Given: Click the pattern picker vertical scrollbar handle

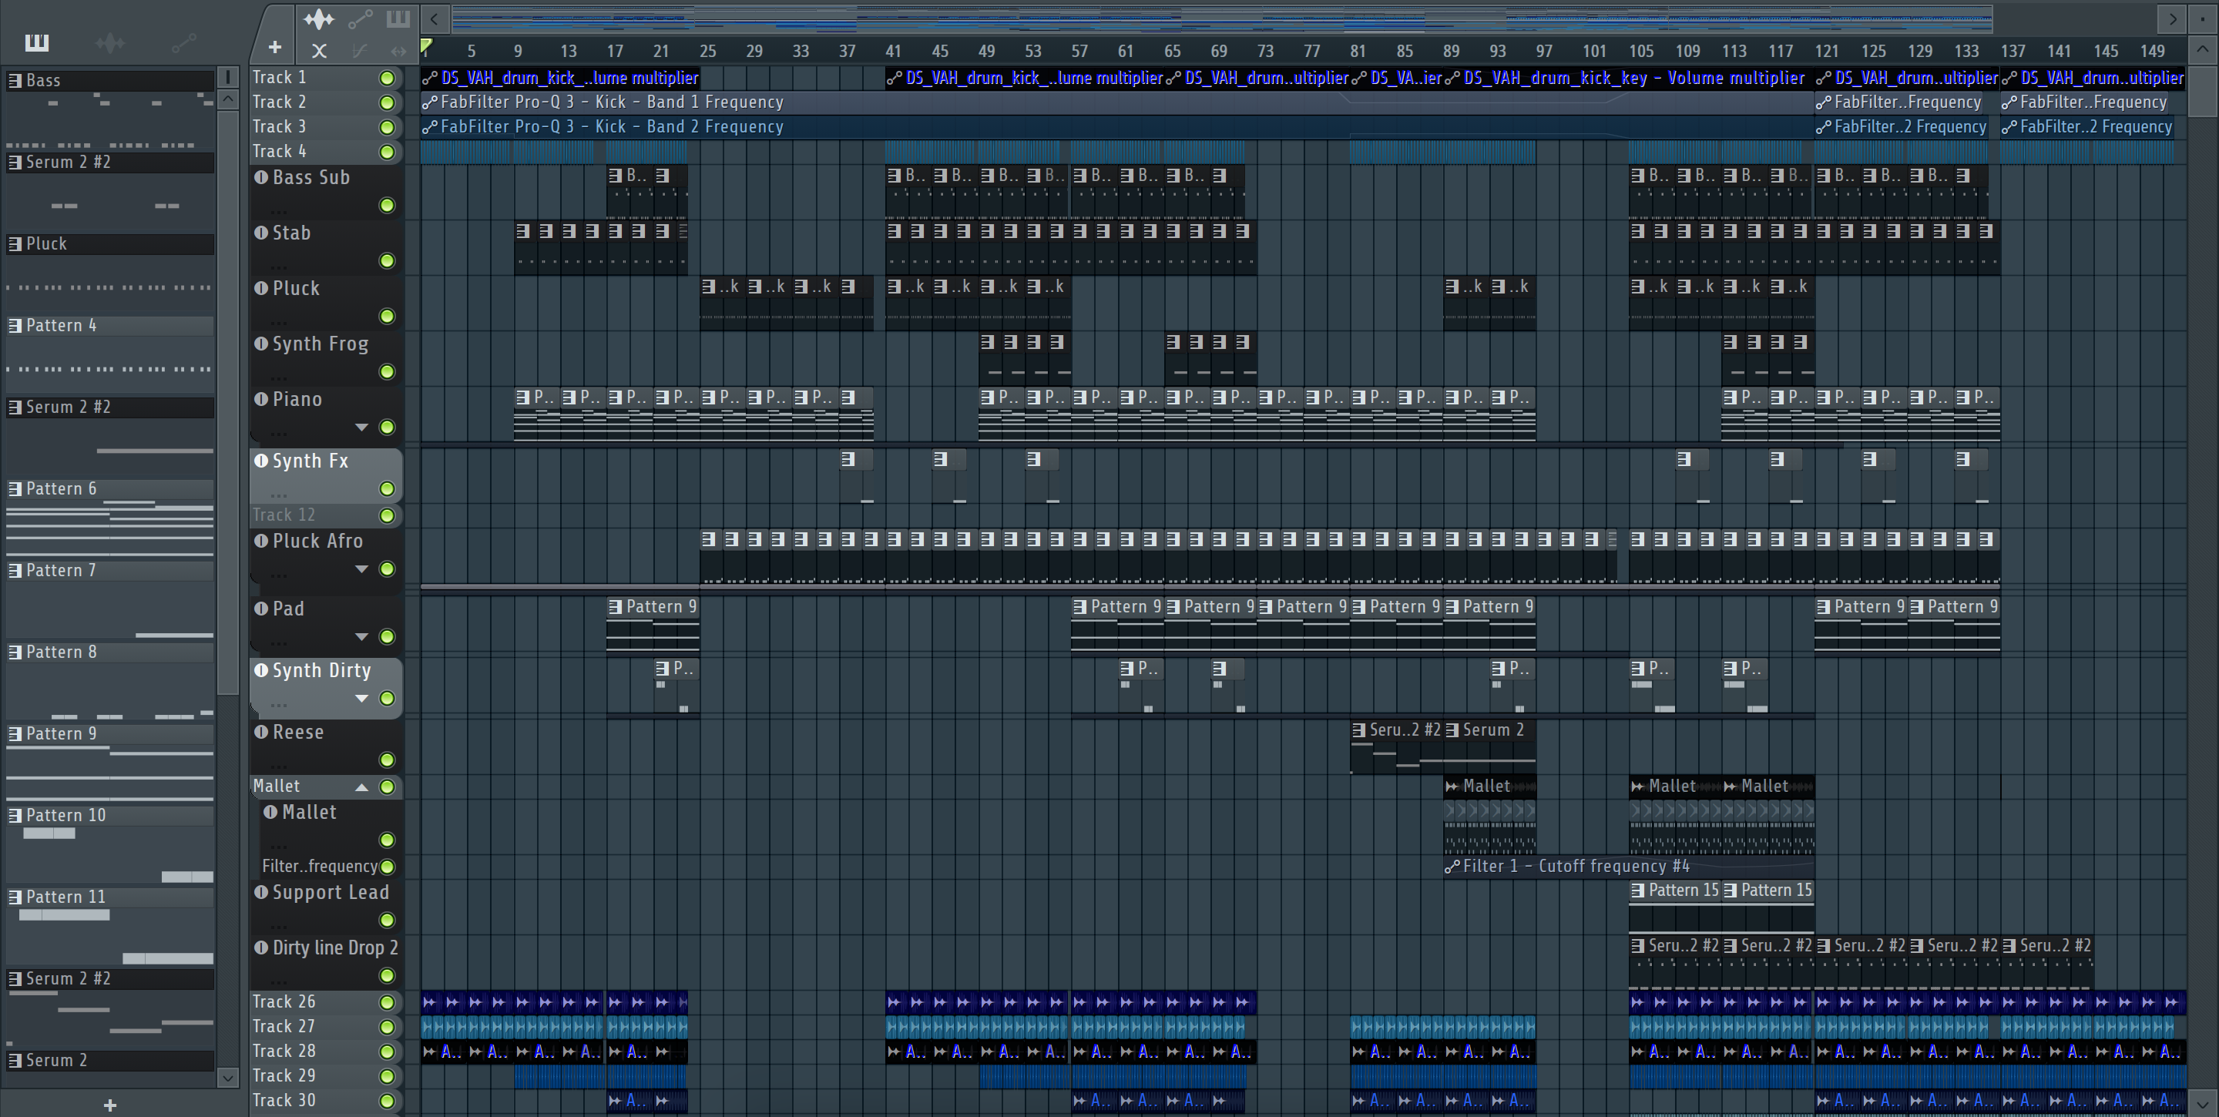Looking at the screenshot, I should point(227,401).
